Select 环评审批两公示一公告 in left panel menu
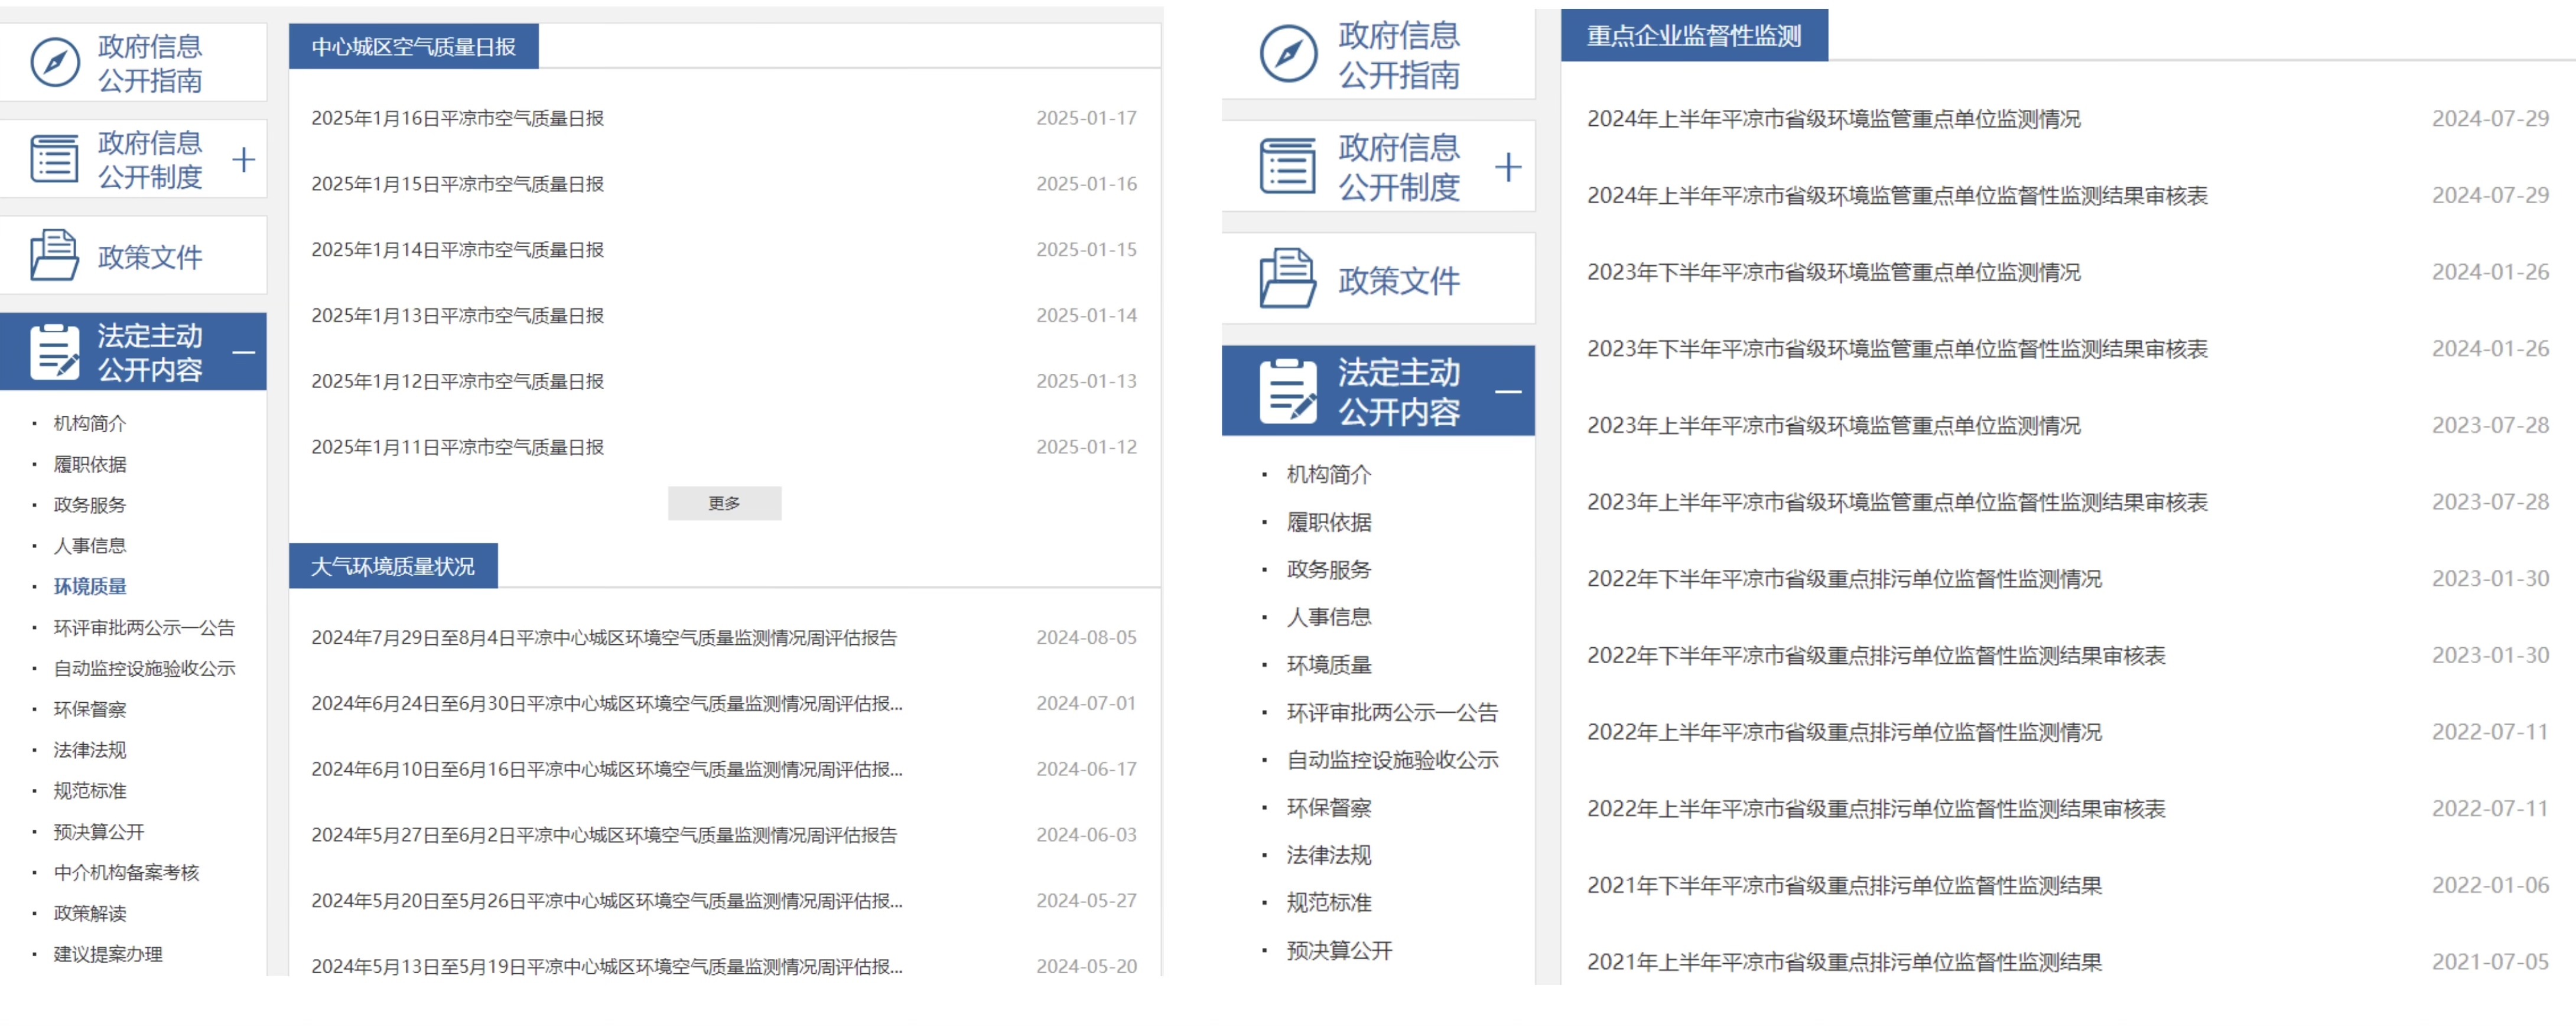This screenshot has height=1027, width=2576. [x=144, y=628]
